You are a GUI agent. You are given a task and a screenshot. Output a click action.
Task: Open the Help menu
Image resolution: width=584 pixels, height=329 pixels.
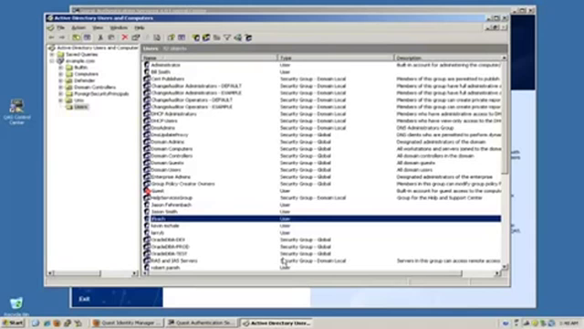coord(140,27)
